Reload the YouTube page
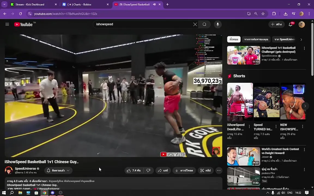This screenshot has width=314, height=196. pyautogui.click(x=20, y=14)
